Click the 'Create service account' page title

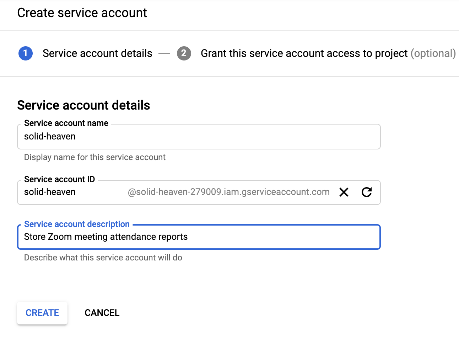pyautogui.click(x=82, y=13)
